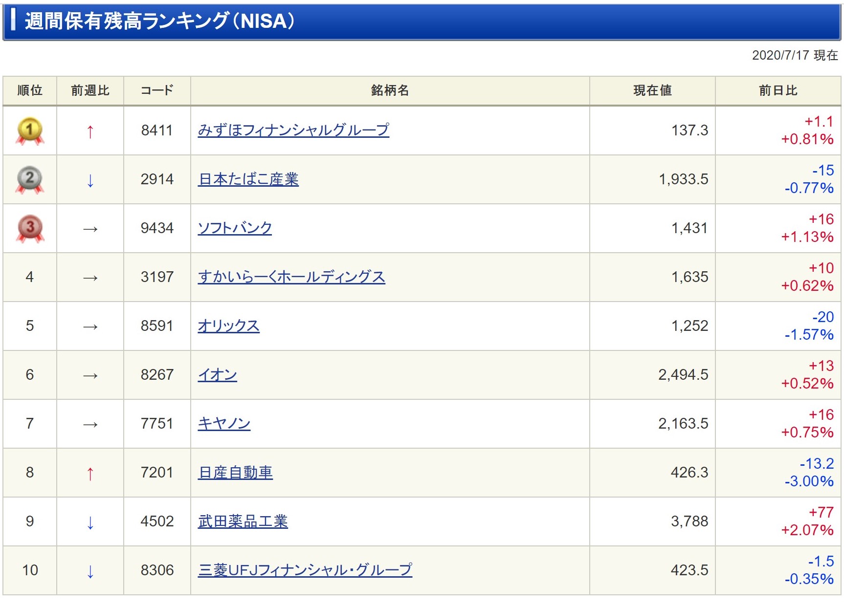Image resolution: width=844 pixels, height=608 pixels.
Task: Select stock code 8267
Action: [x=157, y=375]
